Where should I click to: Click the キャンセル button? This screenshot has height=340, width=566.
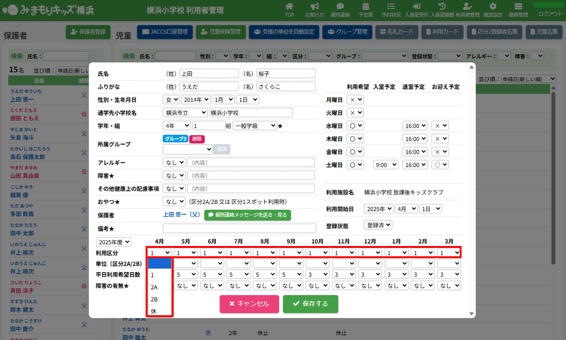click(x=249, y=304)
